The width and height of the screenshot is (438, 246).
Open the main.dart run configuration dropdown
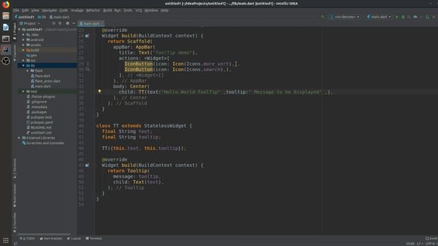click(378, 17)
